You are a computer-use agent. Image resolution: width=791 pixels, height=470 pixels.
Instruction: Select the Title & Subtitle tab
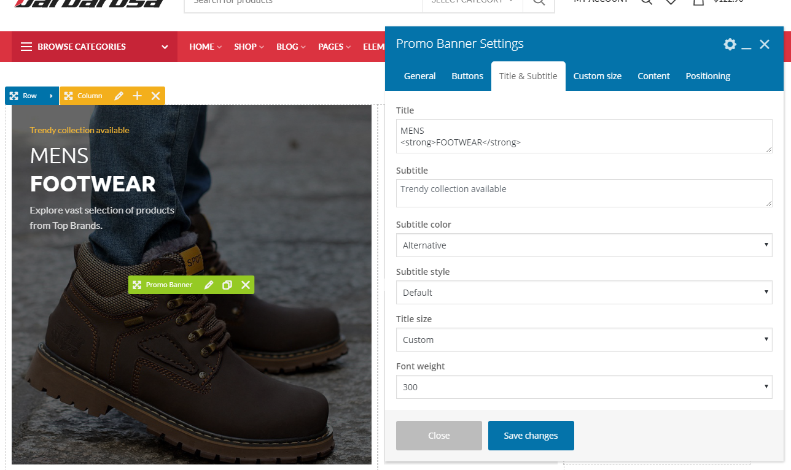[x=528, y=76]
